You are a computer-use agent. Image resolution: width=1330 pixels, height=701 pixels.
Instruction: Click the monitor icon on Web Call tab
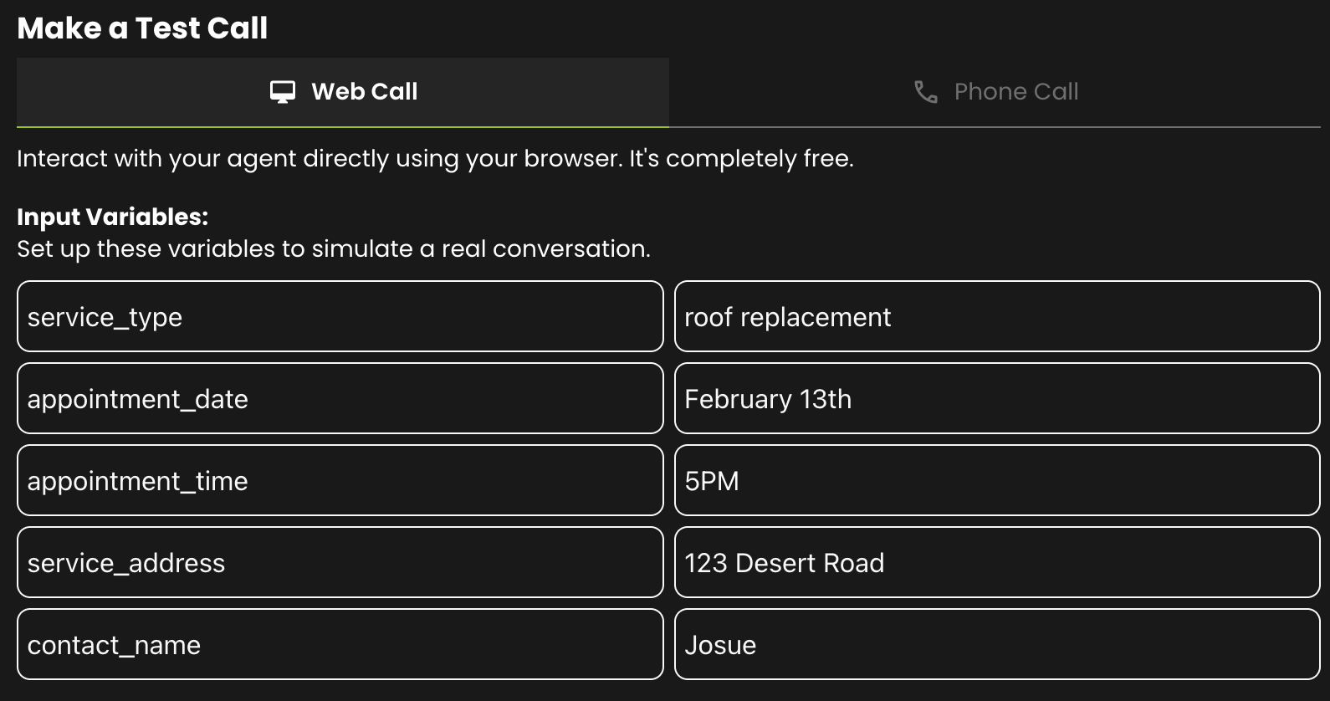point(283,92)
